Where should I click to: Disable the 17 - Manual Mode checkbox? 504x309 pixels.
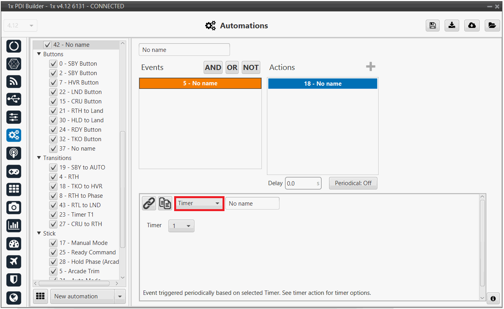(53, 243)
